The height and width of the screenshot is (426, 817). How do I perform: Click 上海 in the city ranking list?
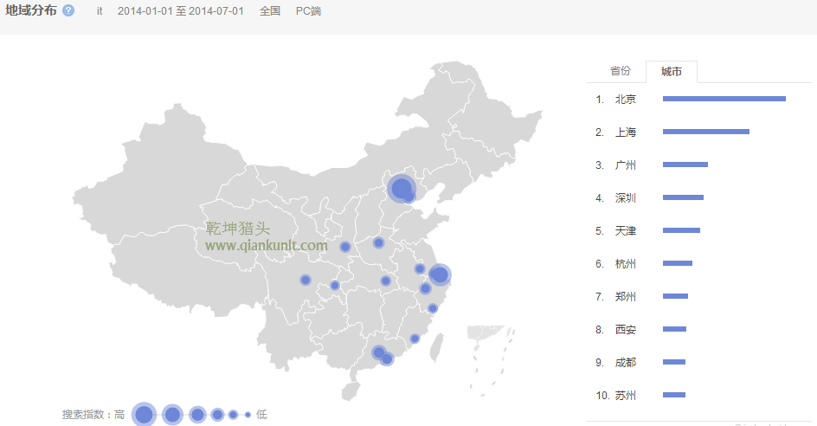click(625, 132)
